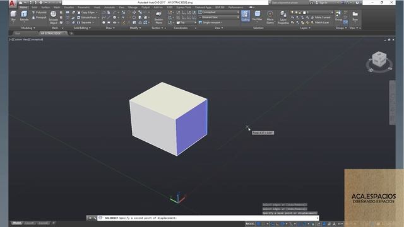
Task: Add a new drawing tab
Action: [x=71, y=33]
